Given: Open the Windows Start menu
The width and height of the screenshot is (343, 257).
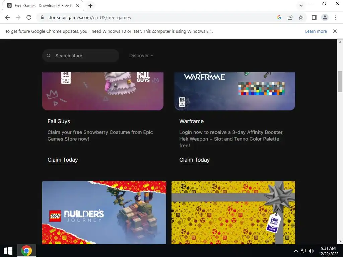Looking at the screenshot, I should point(8,251).
